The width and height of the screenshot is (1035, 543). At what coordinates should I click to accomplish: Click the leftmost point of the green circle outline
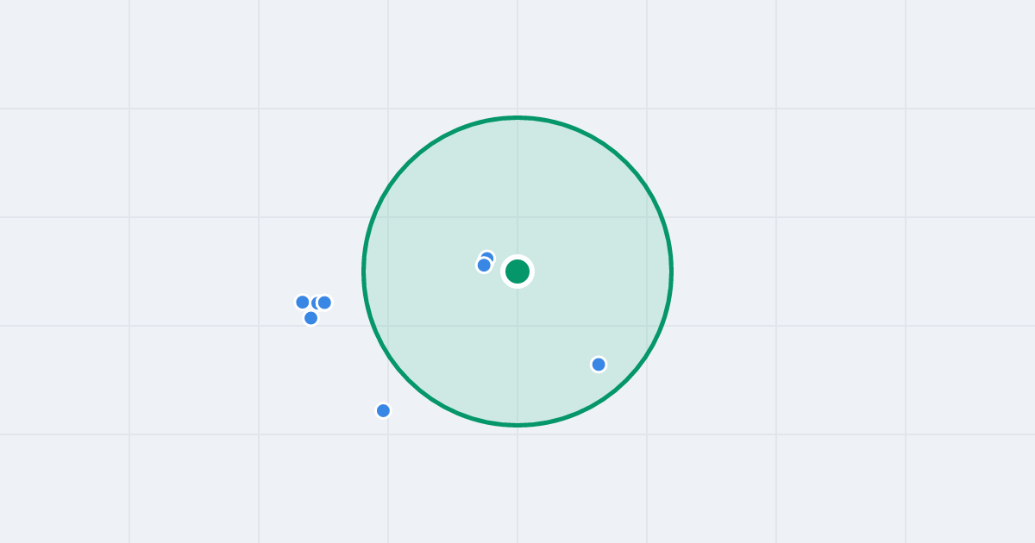[364, 271]
